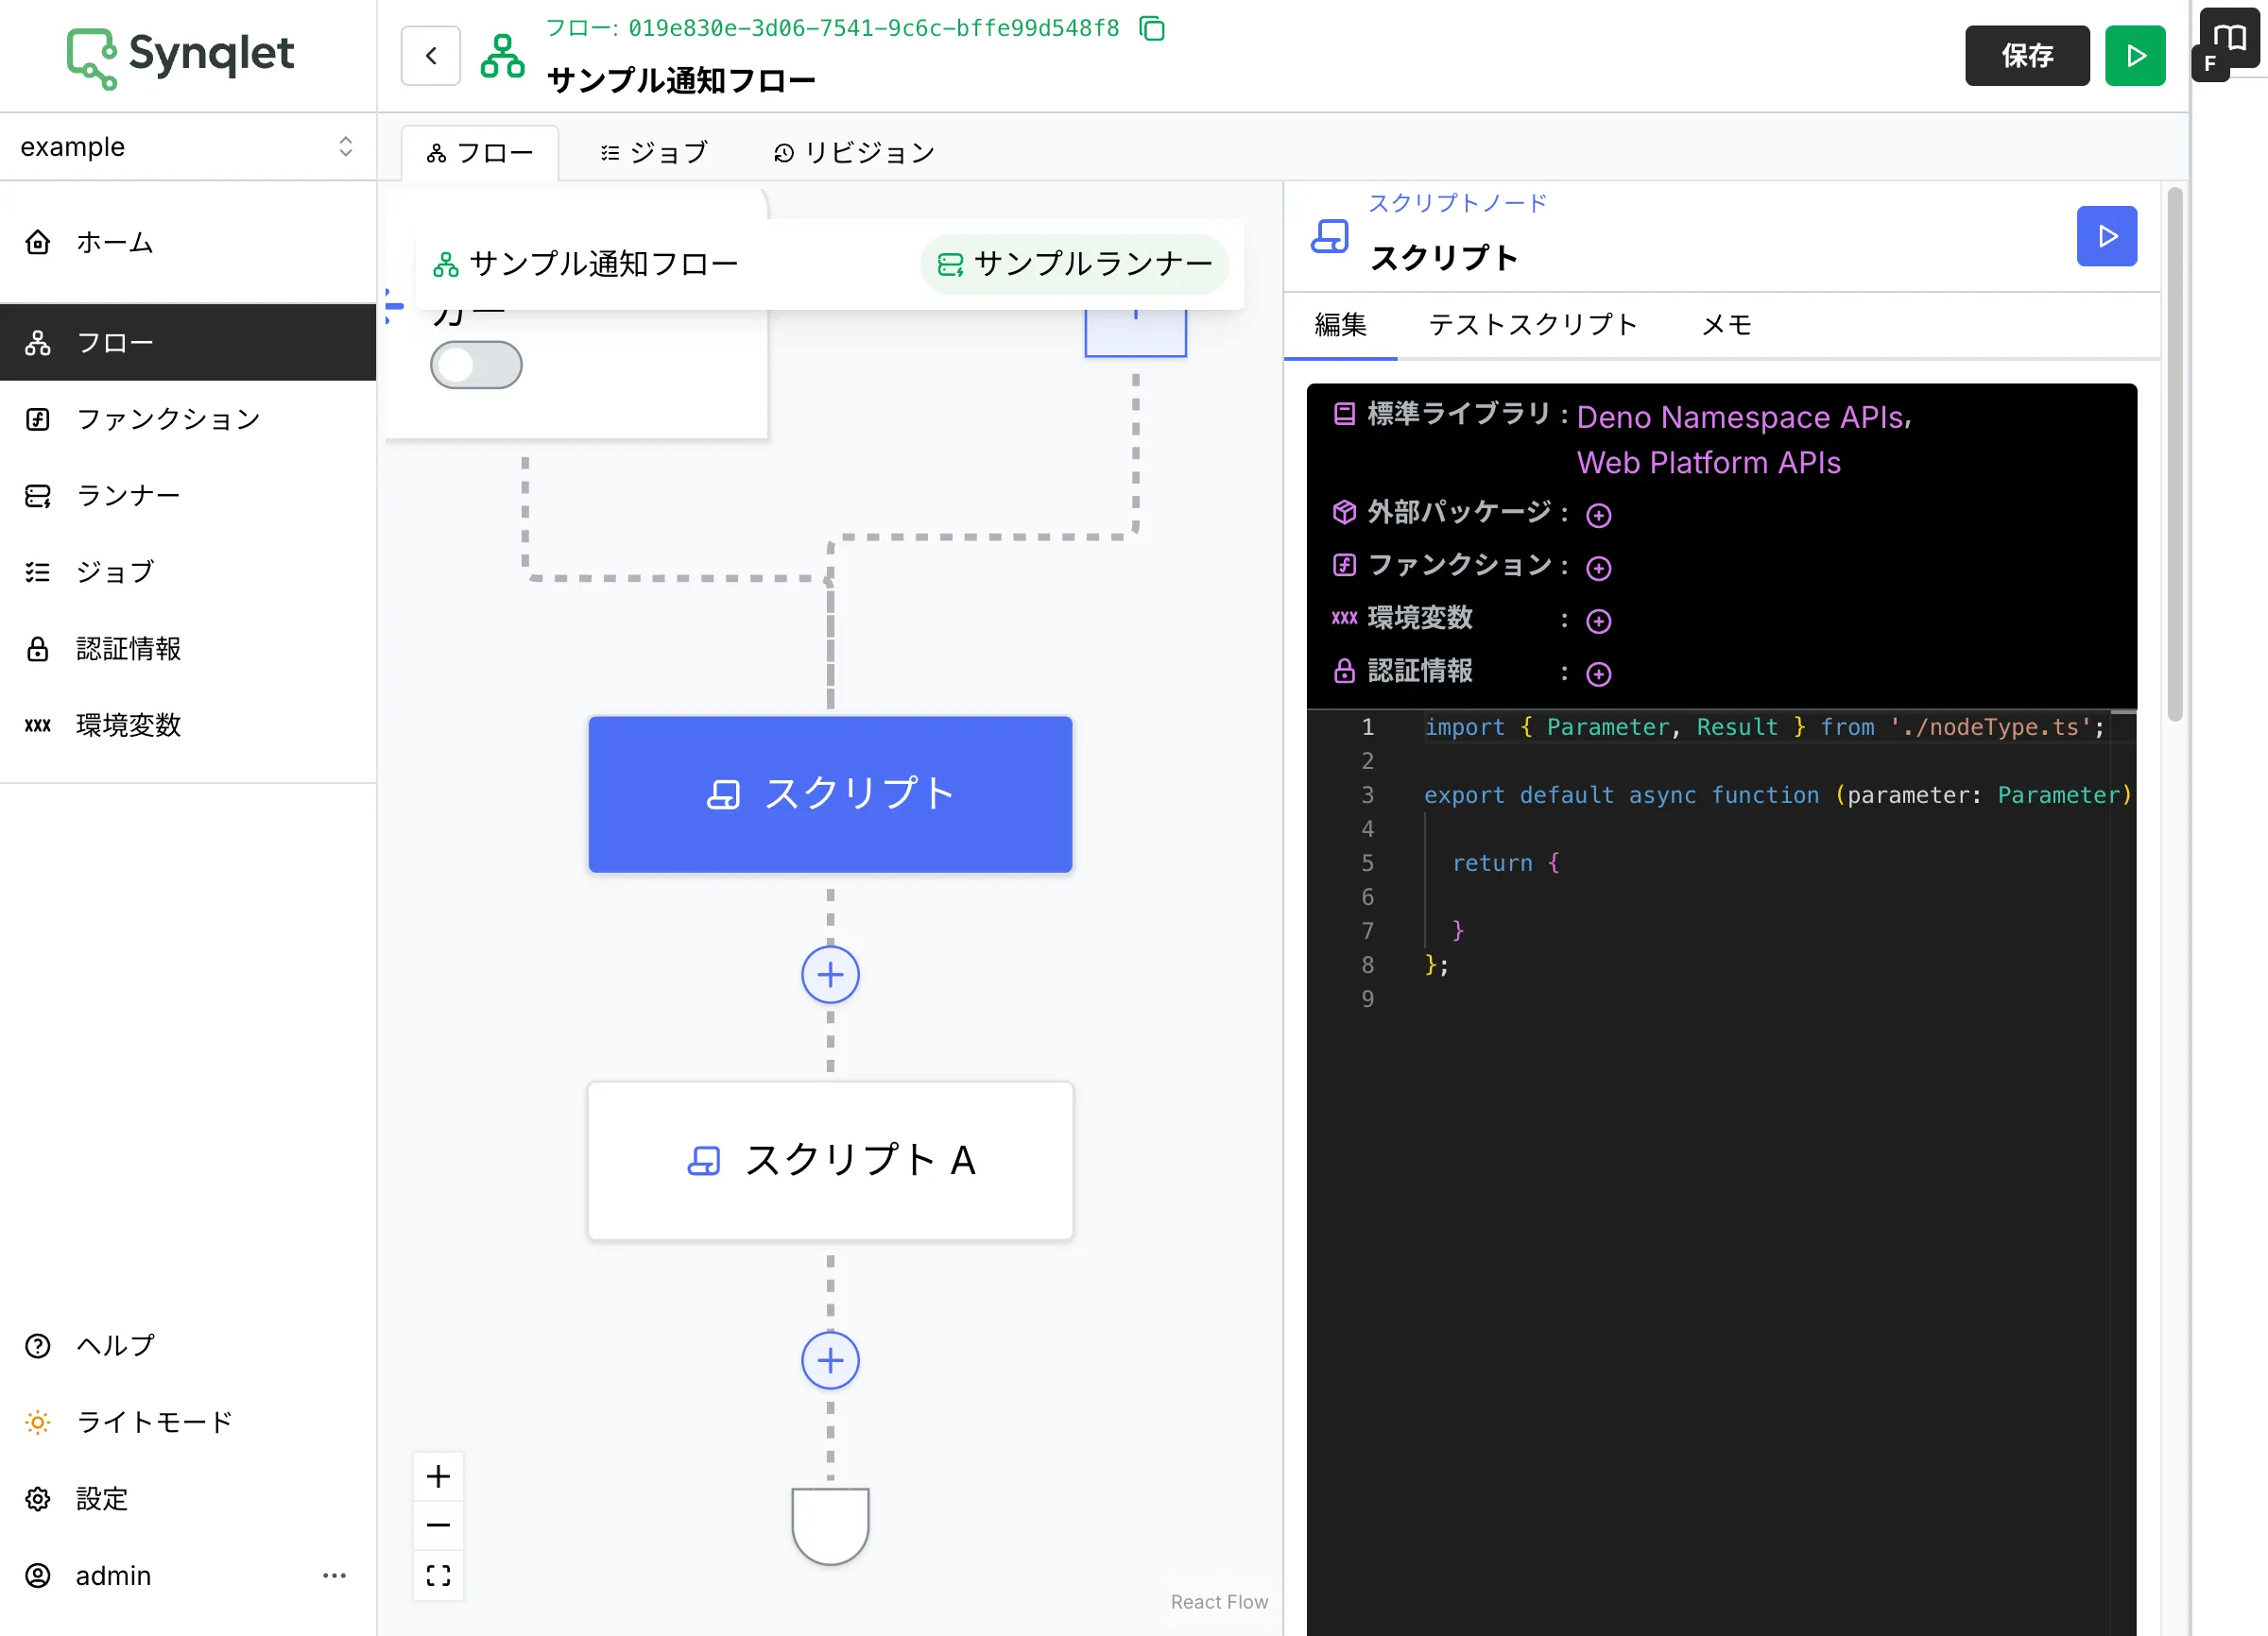2268x1636 pixels.
Task: Add an environment variable with plus icon
Action: (1599, 622)
